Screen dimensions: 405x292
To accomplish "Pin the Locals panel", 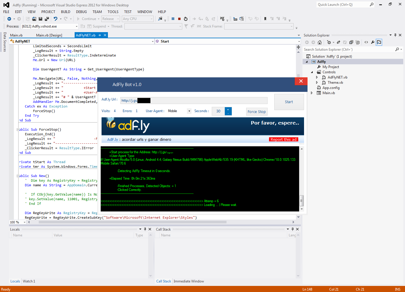I will click(x=145, y=229).
